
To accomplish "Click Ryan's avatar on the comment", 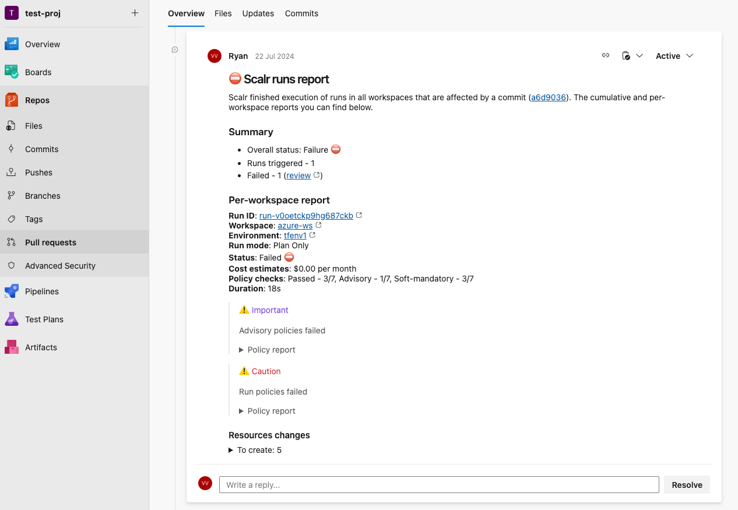I will pos(215,56).
